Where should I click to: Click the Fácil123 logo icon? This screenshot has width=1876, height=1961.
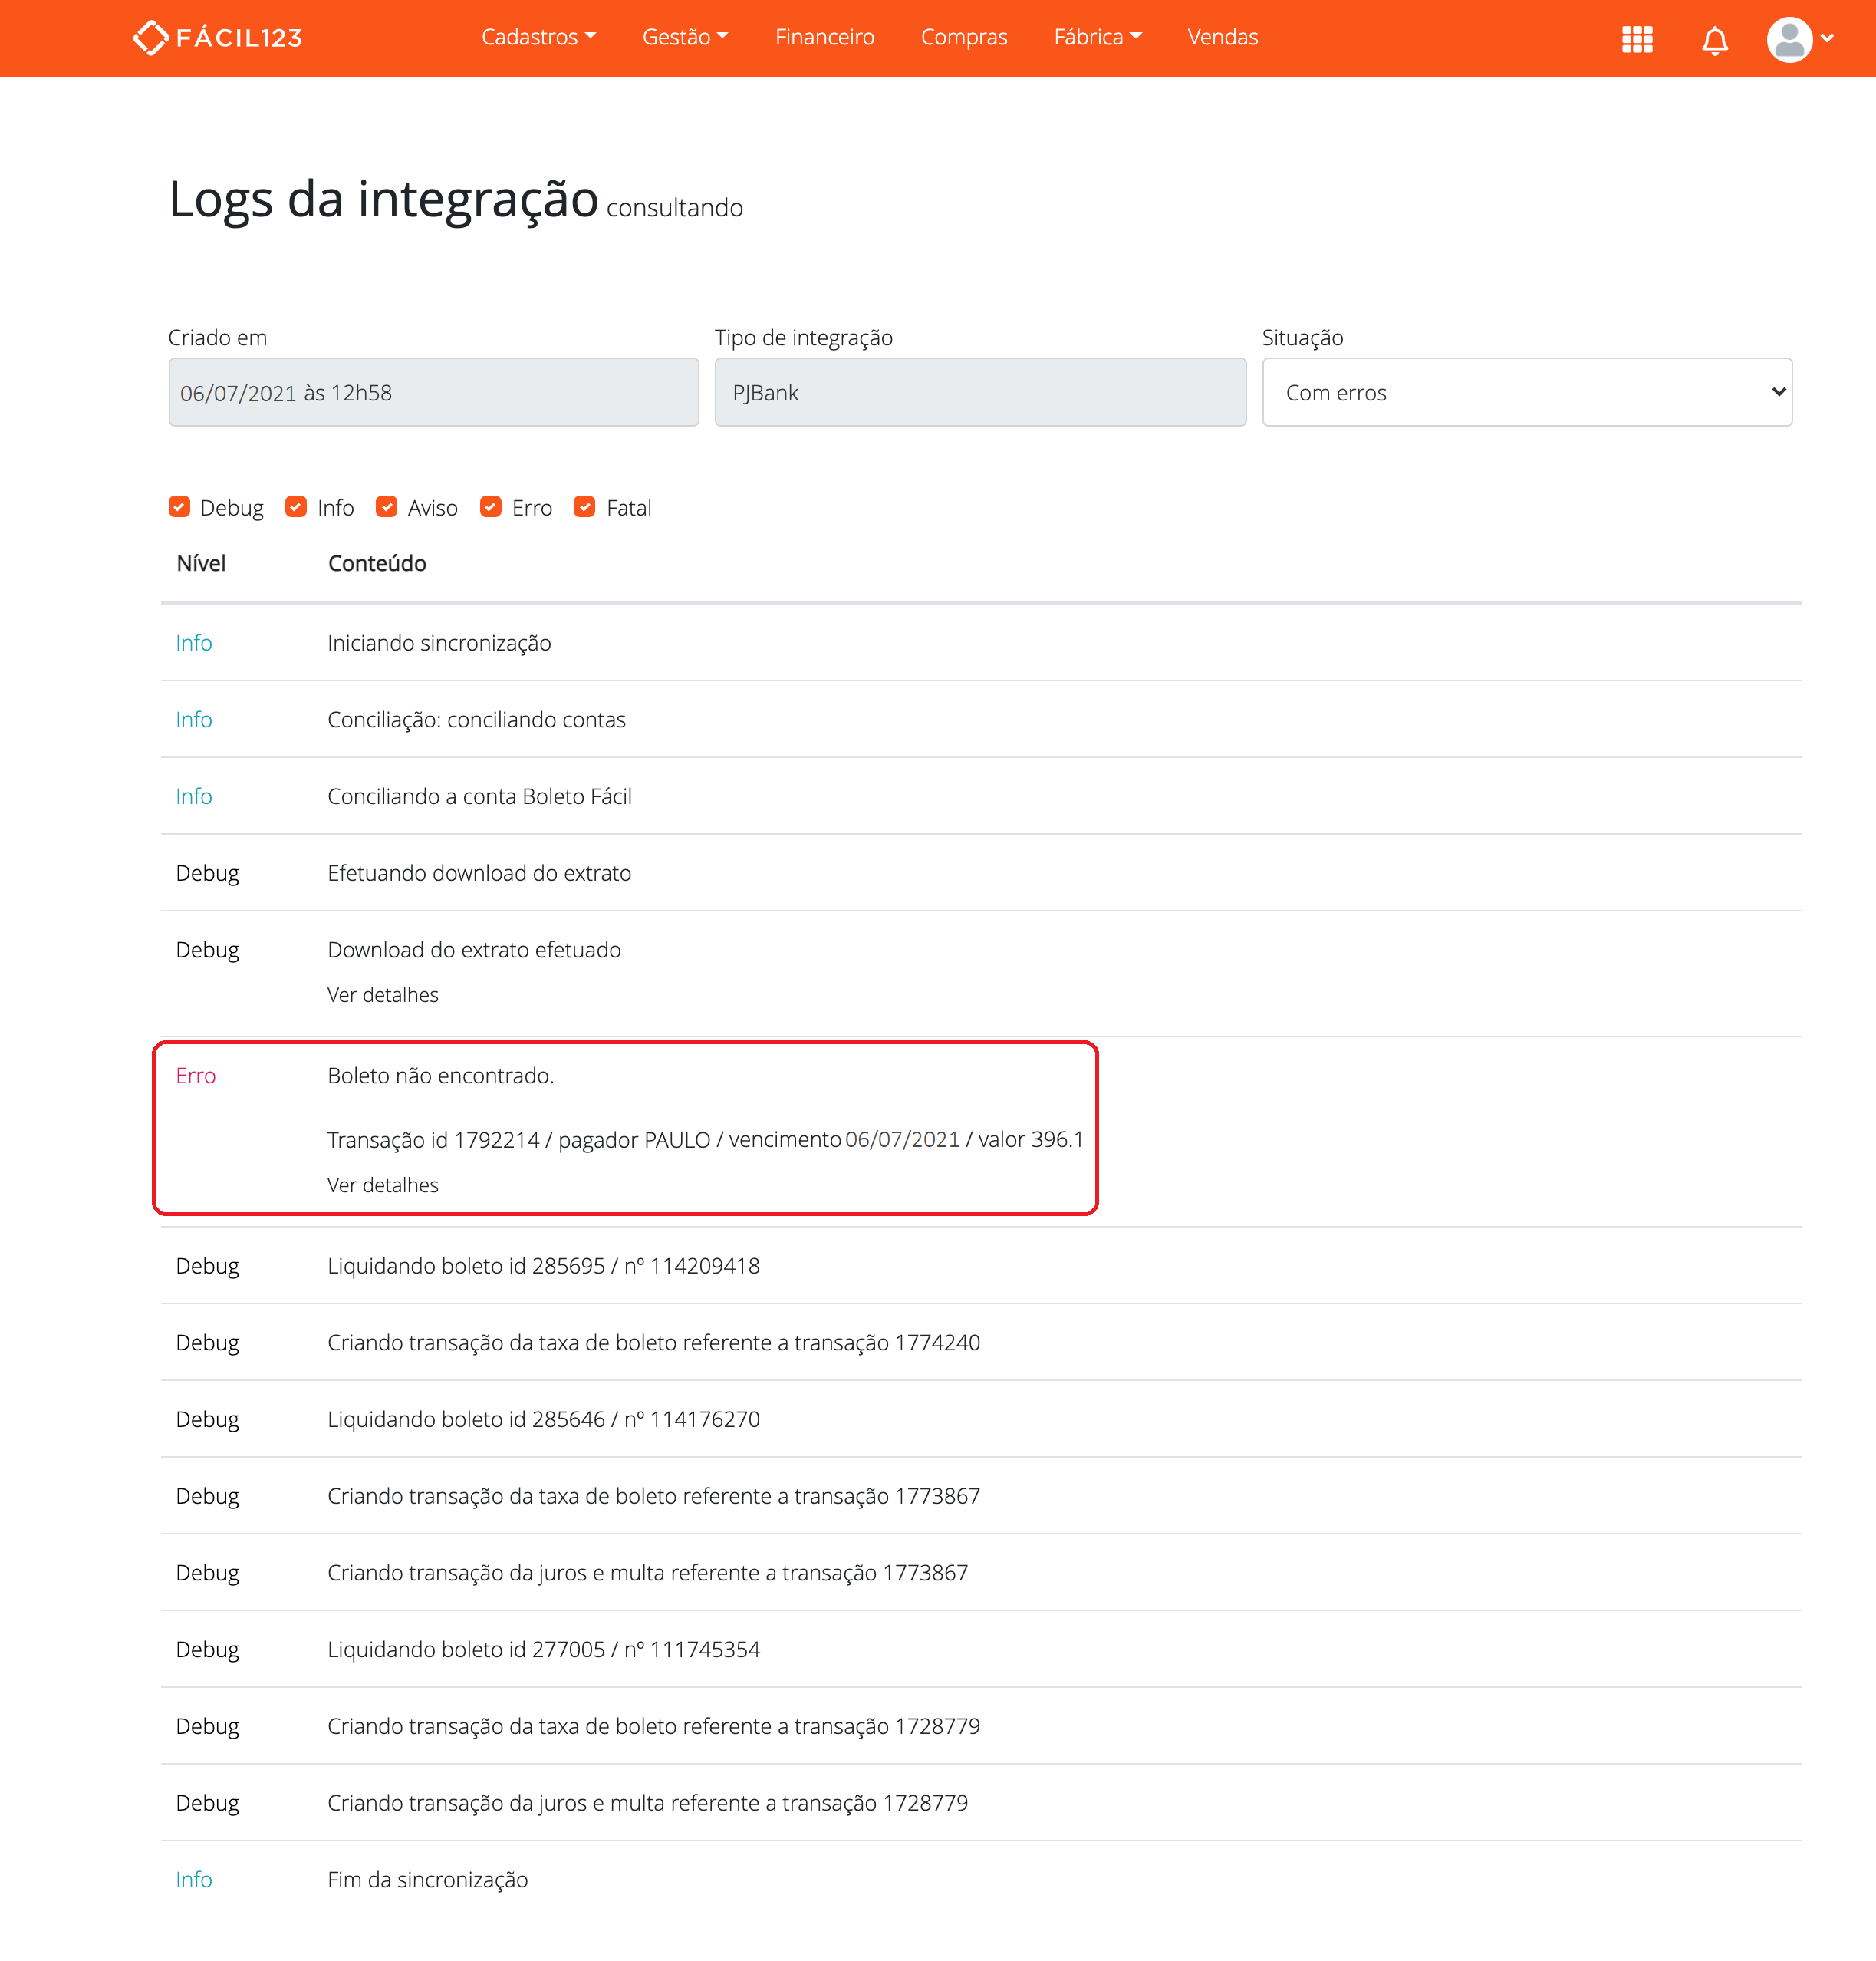(152, 37)
